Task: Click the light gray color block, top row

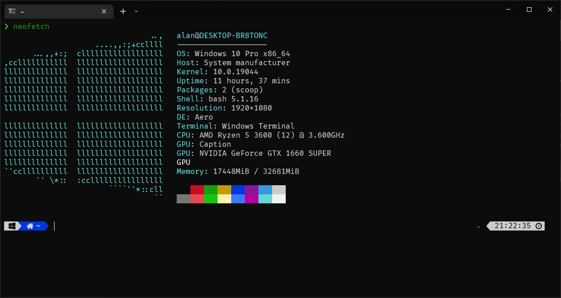Action: click(279, 190)
